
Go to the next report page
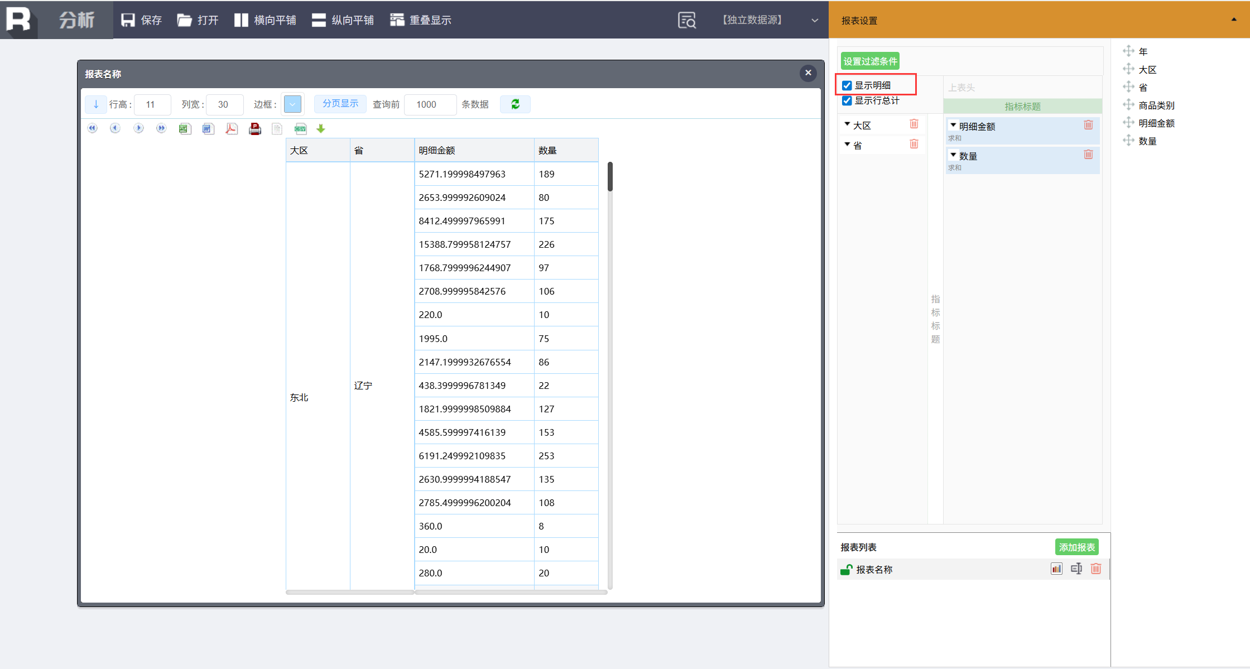pyautogui.click(x=138, y=129)
